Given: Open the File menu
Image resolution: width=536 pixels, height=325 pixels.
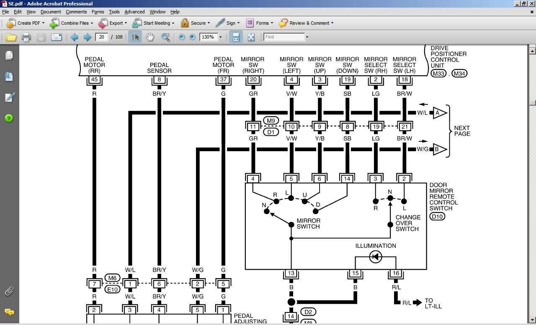Looking at the screenshot, I should 5,12.
